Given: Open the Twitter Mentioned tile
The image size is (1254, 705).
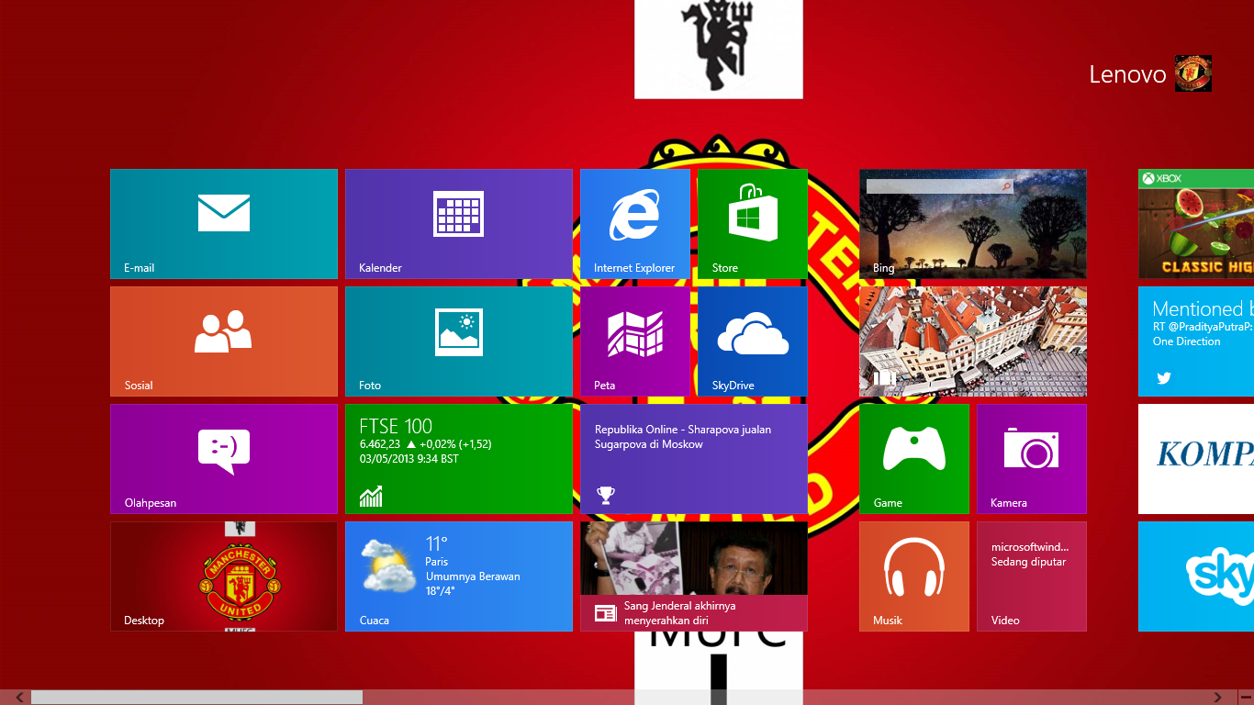Looking at the screenshot, I should 1196,341.
